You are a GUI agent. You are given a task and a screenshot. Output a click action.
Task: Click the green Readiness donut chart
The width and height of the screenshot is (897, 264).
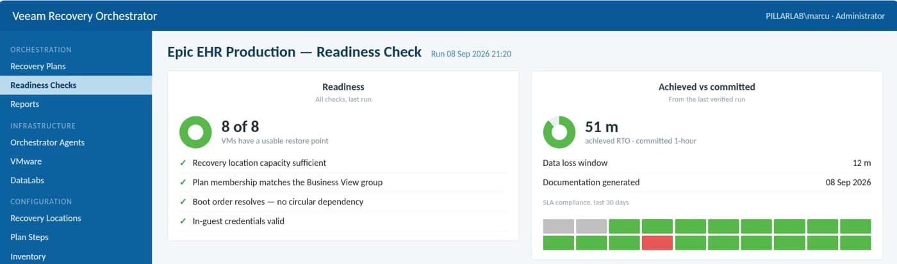click(x=195, y=132)
